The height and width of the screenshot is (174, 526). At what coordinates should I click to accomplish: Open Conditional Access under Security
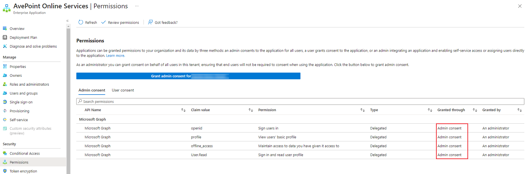tap(24, 153)
